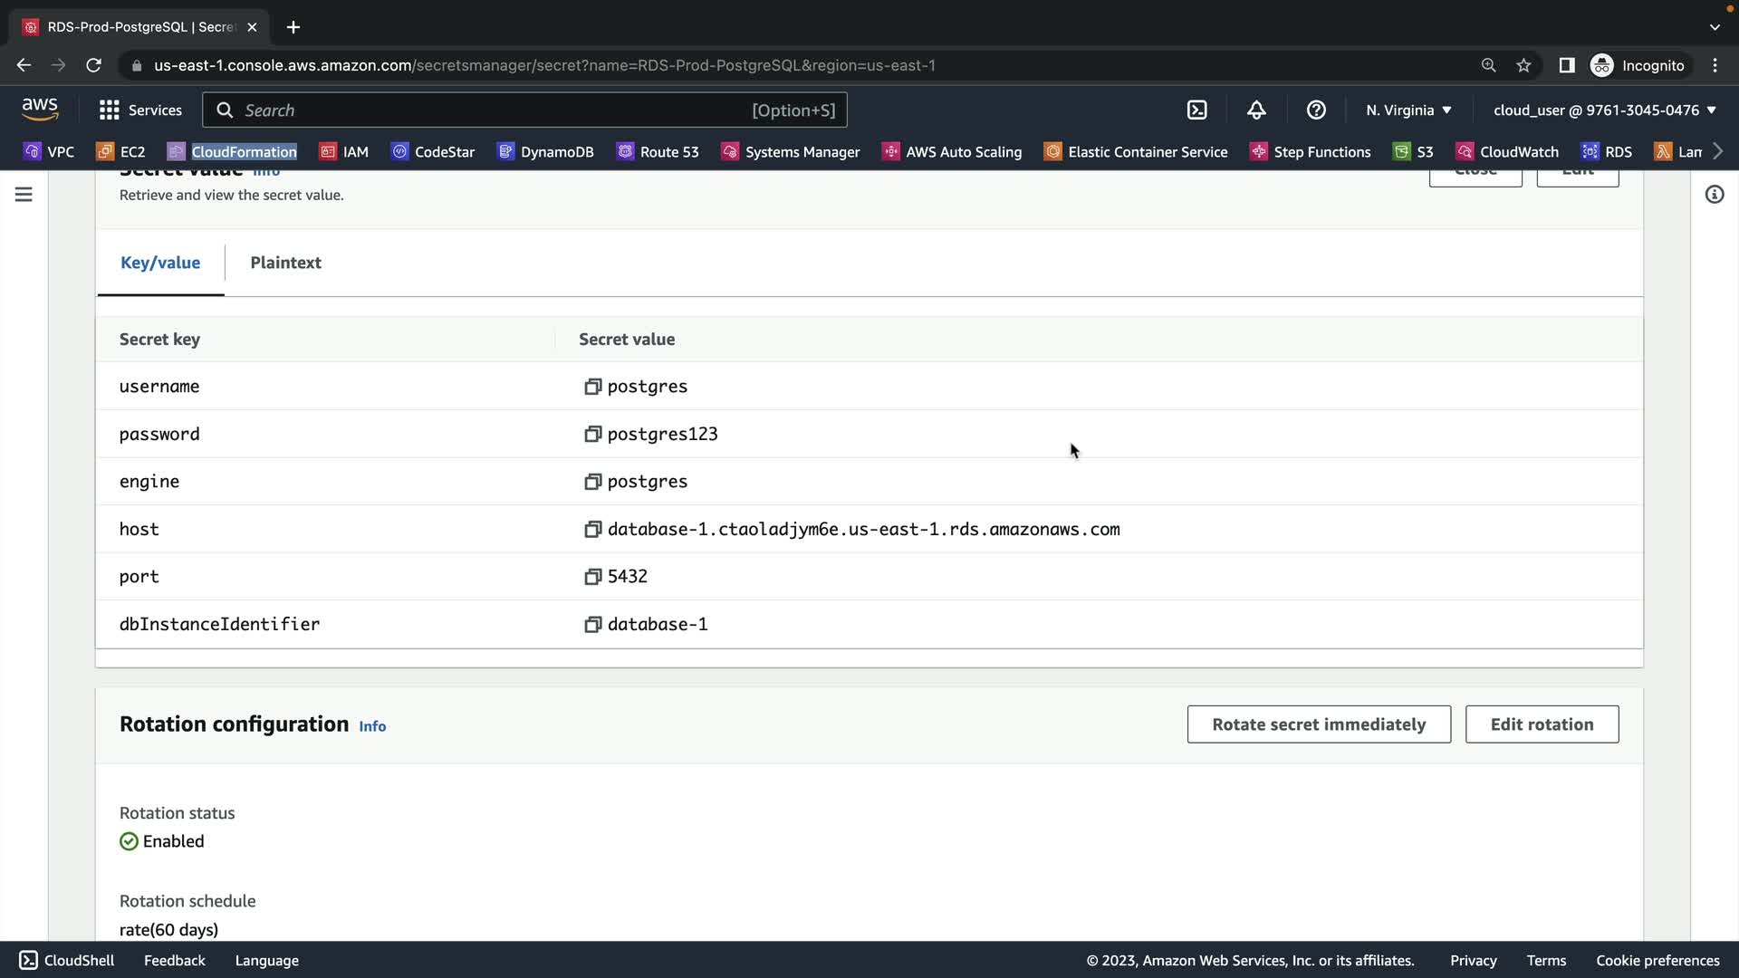Expand the N. Virginia region dropdown
1739x978 pixels.
1408,110
